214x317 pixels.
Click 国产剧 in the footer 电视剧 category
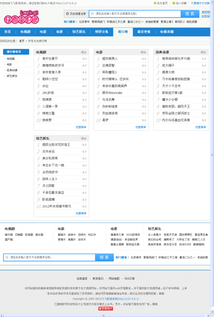9,240
